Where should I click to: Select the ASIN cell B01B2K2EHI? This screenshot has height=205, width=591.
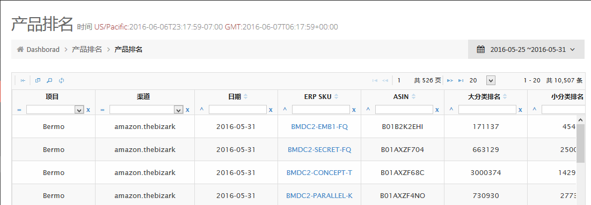tap(403, 127)
